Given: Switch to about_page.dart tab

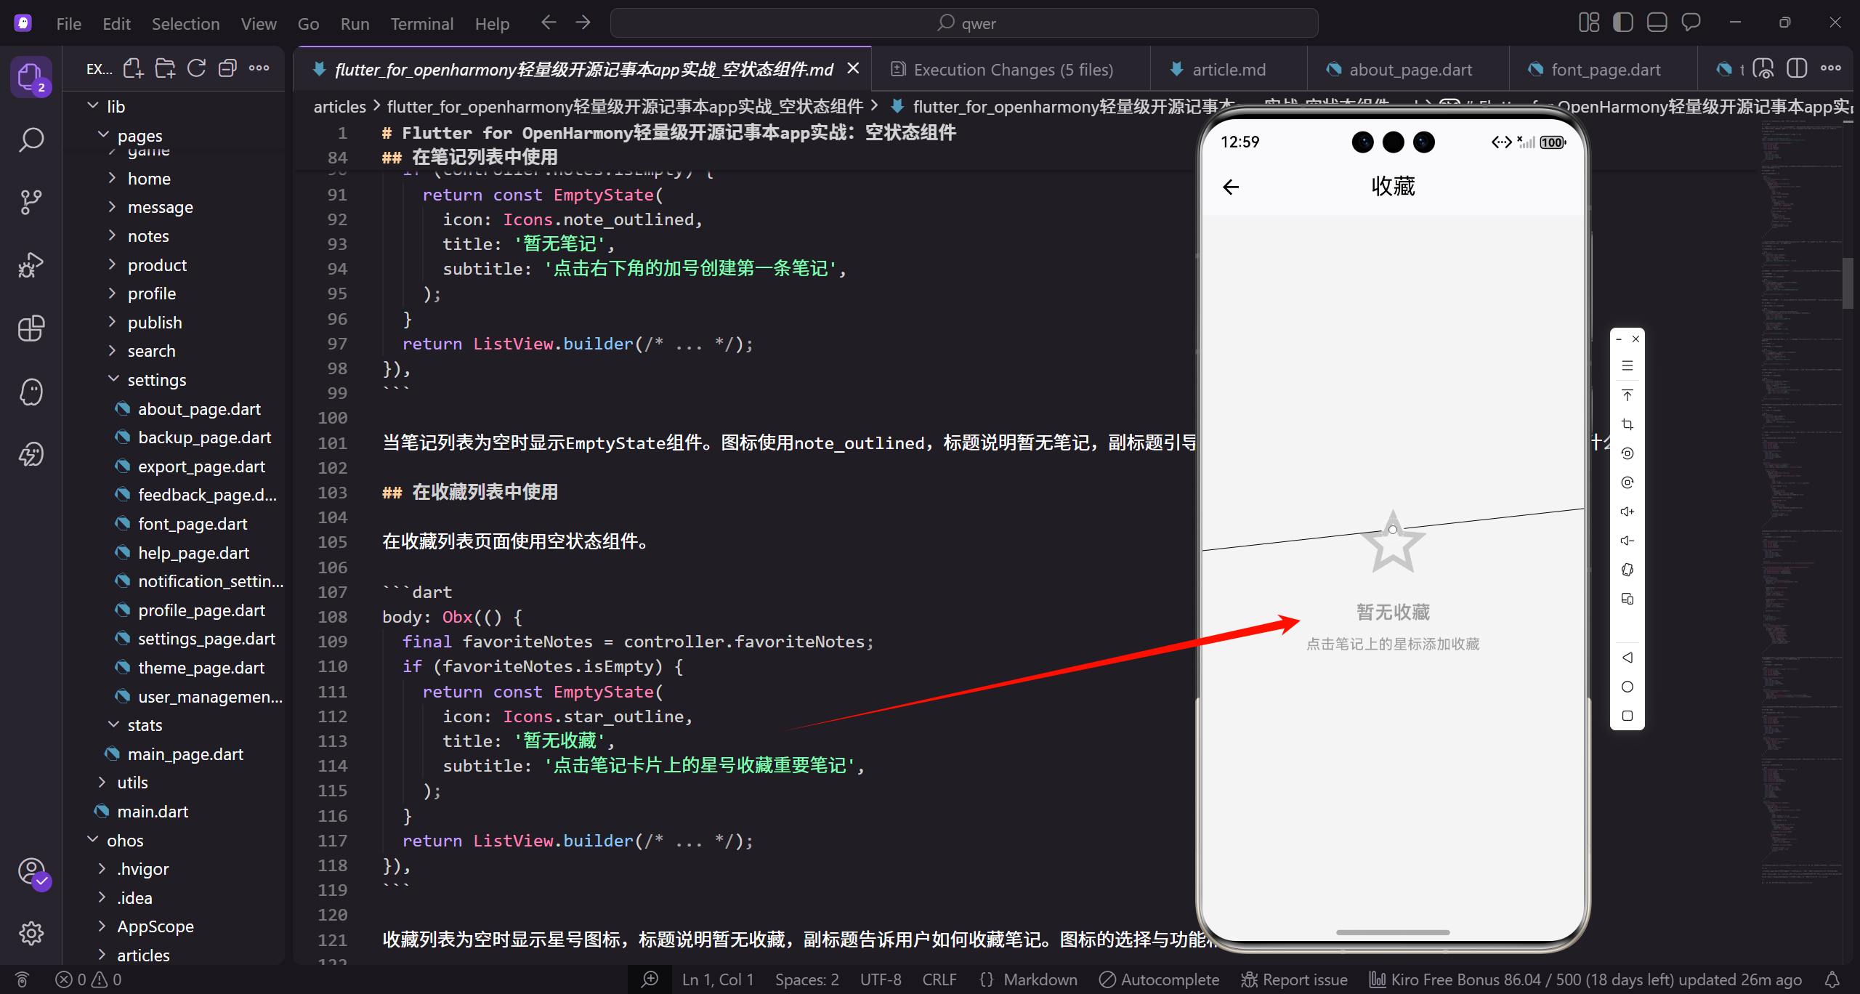Looking at the screenshot, I should (1408, 70).
